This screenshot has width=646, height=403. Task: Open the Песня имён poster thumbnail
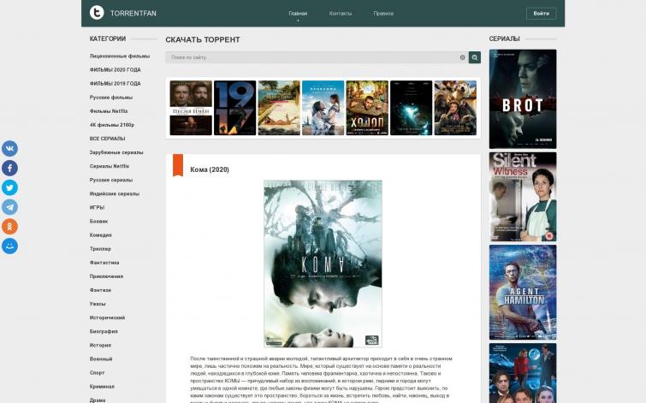pyautogui.click(x=191, y=108)
